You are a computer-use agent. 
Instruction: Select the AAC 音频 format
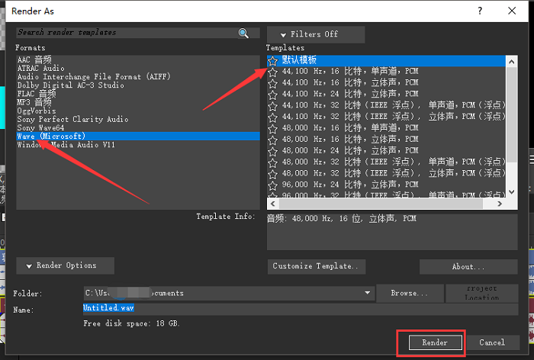[138, 59]
